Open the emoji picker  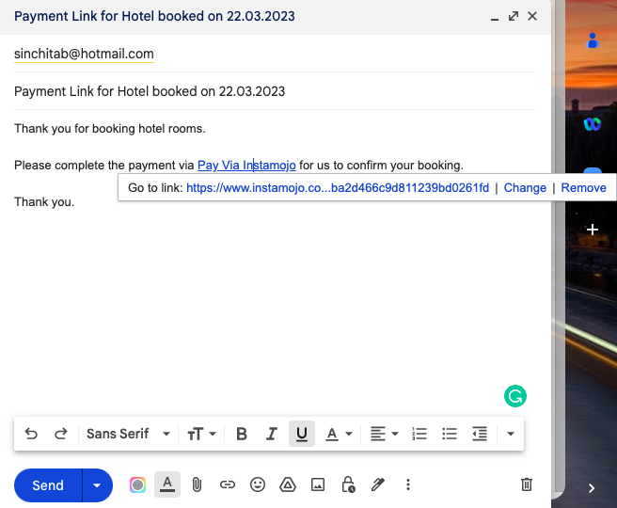pyautogui.click(x=258, y=485)
